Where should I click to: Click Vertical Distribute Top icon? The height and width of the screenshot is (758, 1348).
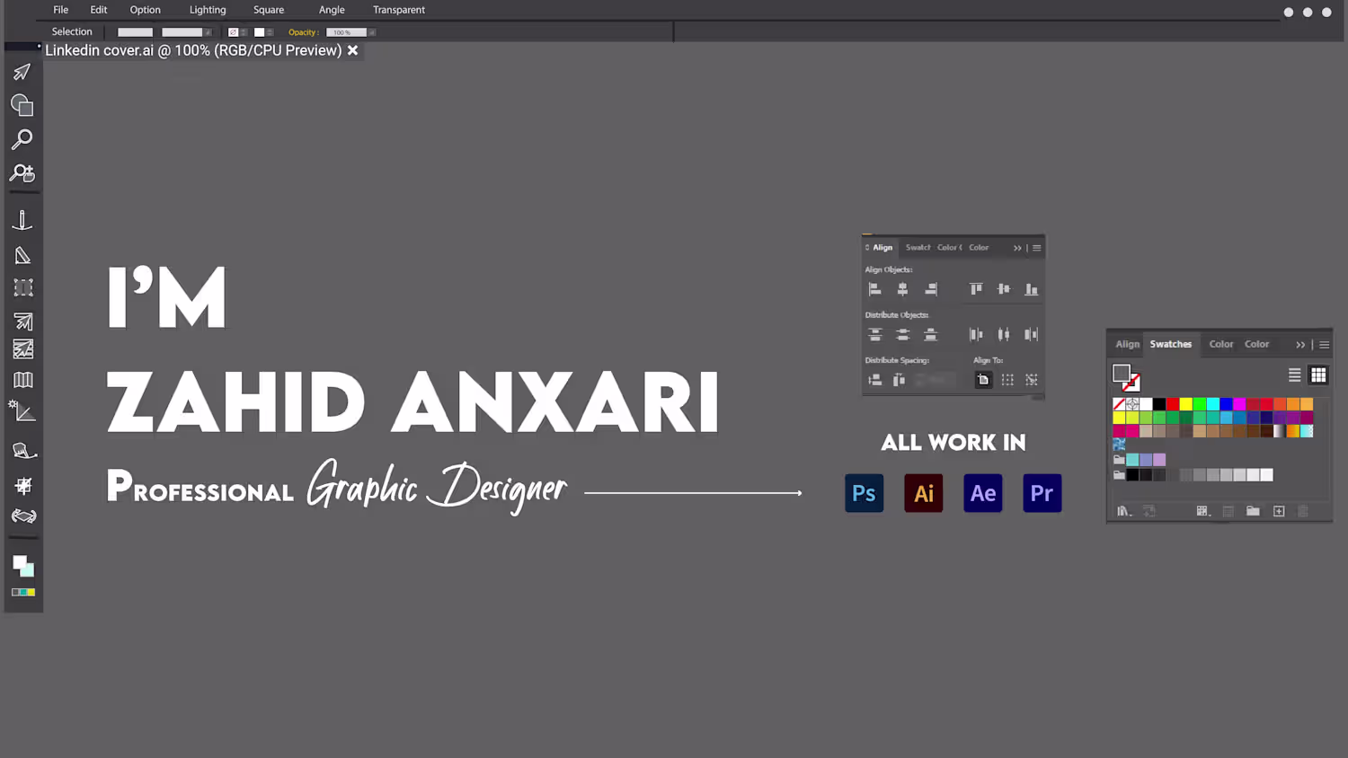pos(874,334)
